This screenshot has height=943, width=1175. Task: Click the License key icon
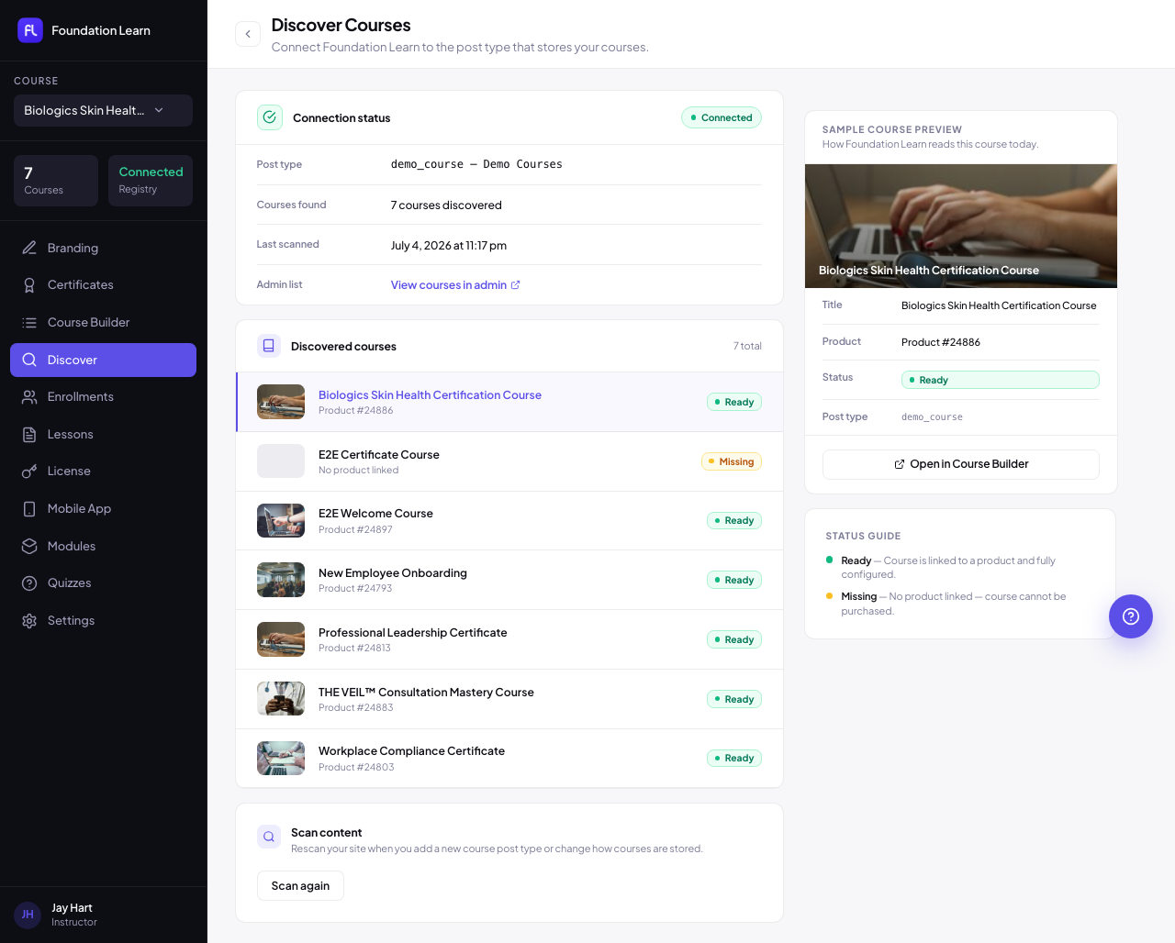tap(29, 471)
